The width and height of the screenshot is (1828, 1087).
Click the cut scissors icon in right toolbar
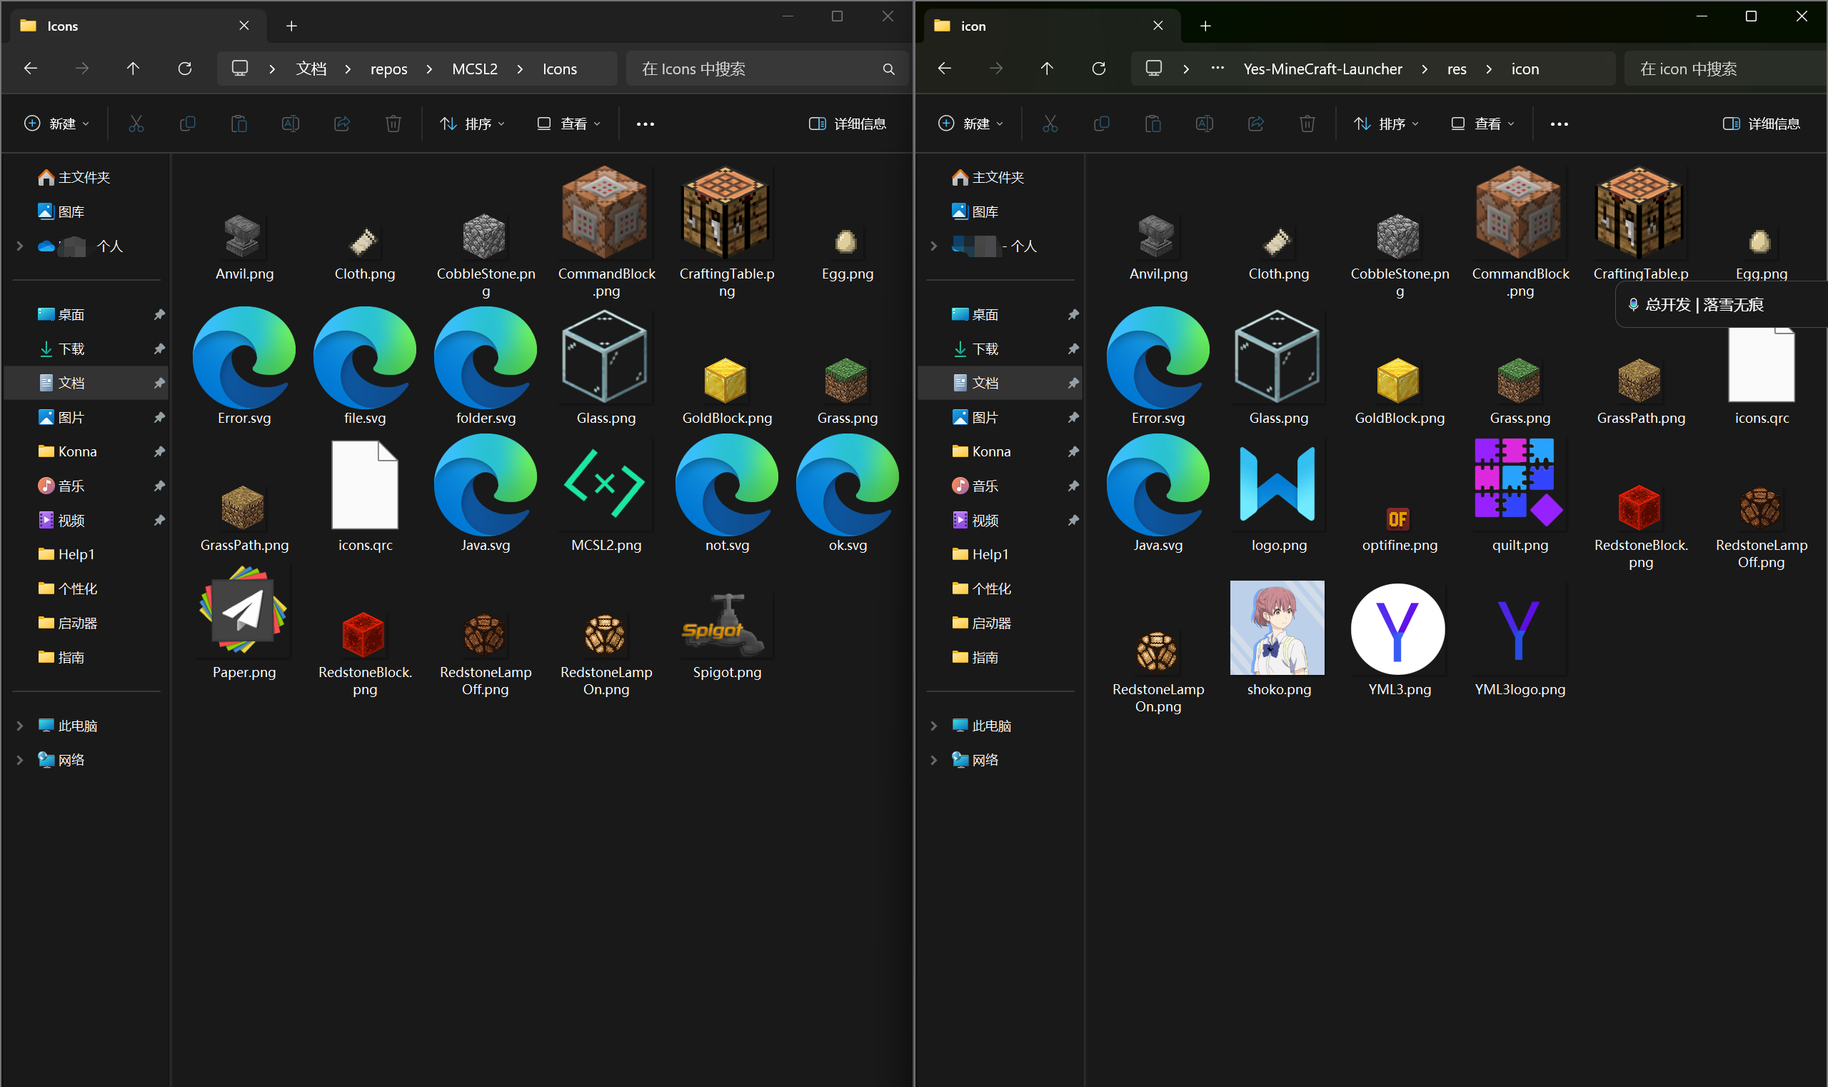pyautogui.click(x=1050, y=124)
